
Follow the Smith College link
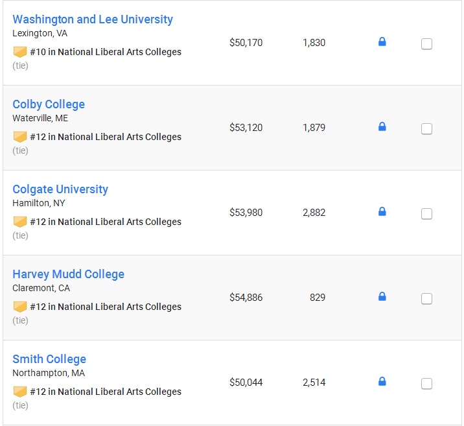pos(49,359)
